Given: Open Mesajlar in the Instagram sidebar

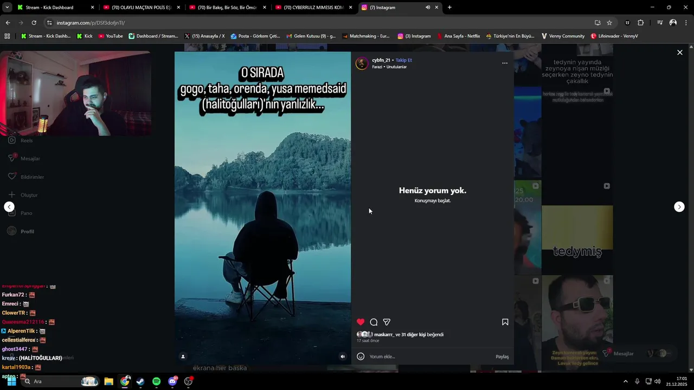Looking at the screenshot, I should click(x=24, y=159).
